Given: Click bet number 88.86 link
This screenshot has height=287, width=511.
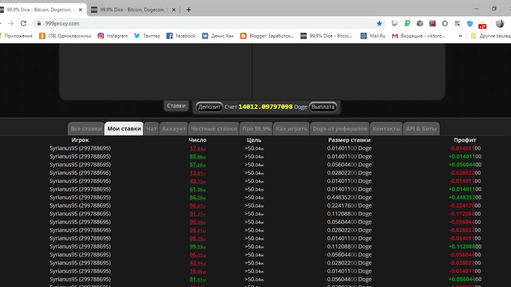Looking at the screenshot, I should (198, 156).
